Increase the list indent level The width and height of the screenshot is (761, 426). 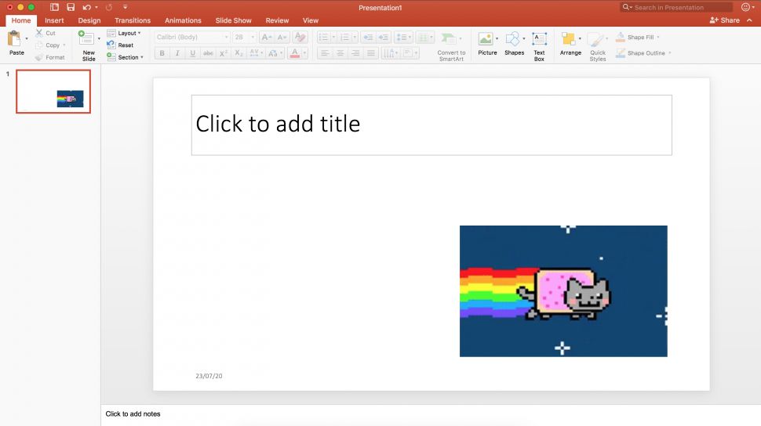tap(384, 38)
